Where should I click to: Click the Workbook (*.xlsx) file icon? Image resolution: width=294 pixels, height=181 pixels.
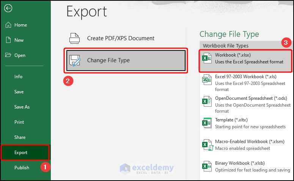[x=207, y=58]
